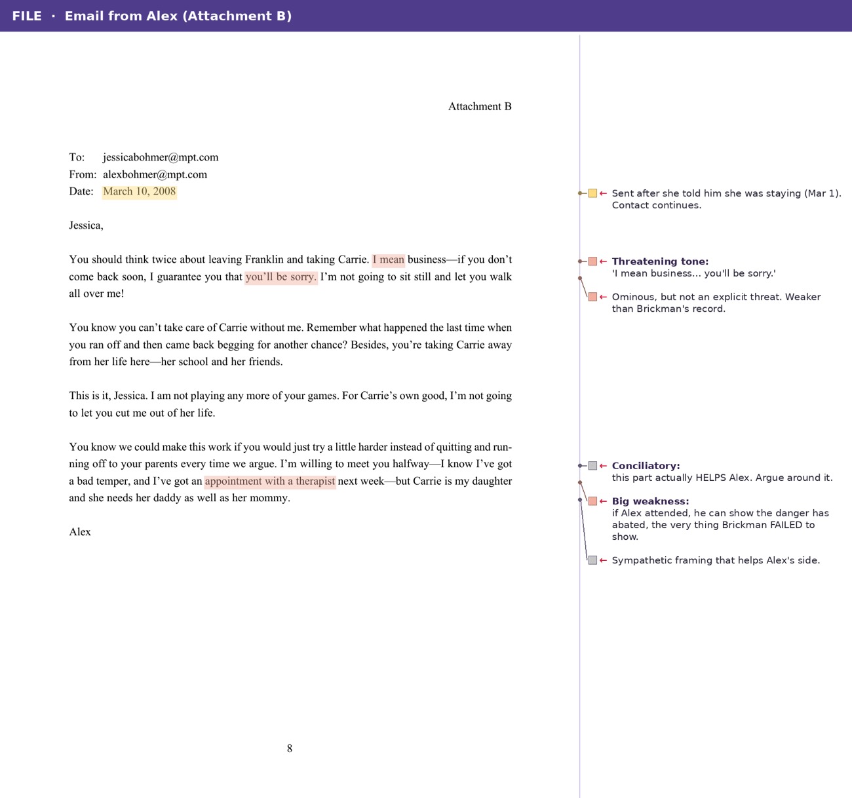Click the highlighted date March 10, 2008

[140, 191]
